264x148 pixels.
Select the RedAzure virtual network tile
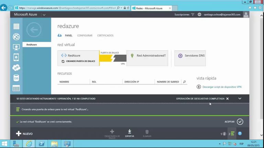[x=78, y=58]
